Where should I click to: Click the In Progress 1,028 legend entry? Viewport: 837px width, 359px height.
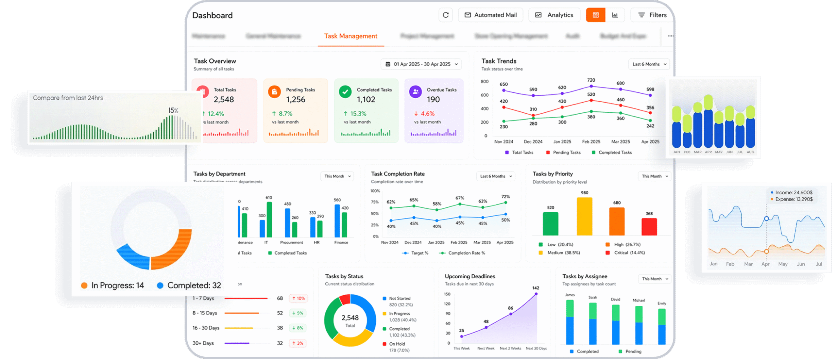click(399, 317)
